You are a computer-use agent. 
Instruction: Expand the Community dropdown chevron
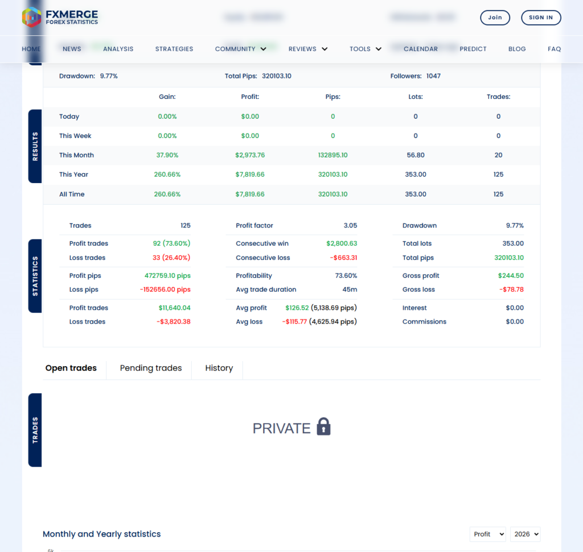pyautogui.click(x=263, y=49)
